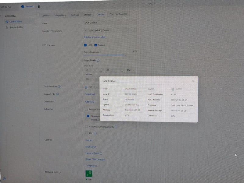Click the console Name input field
Viewport: 244px width, 183px height.
tap(110, 23)
